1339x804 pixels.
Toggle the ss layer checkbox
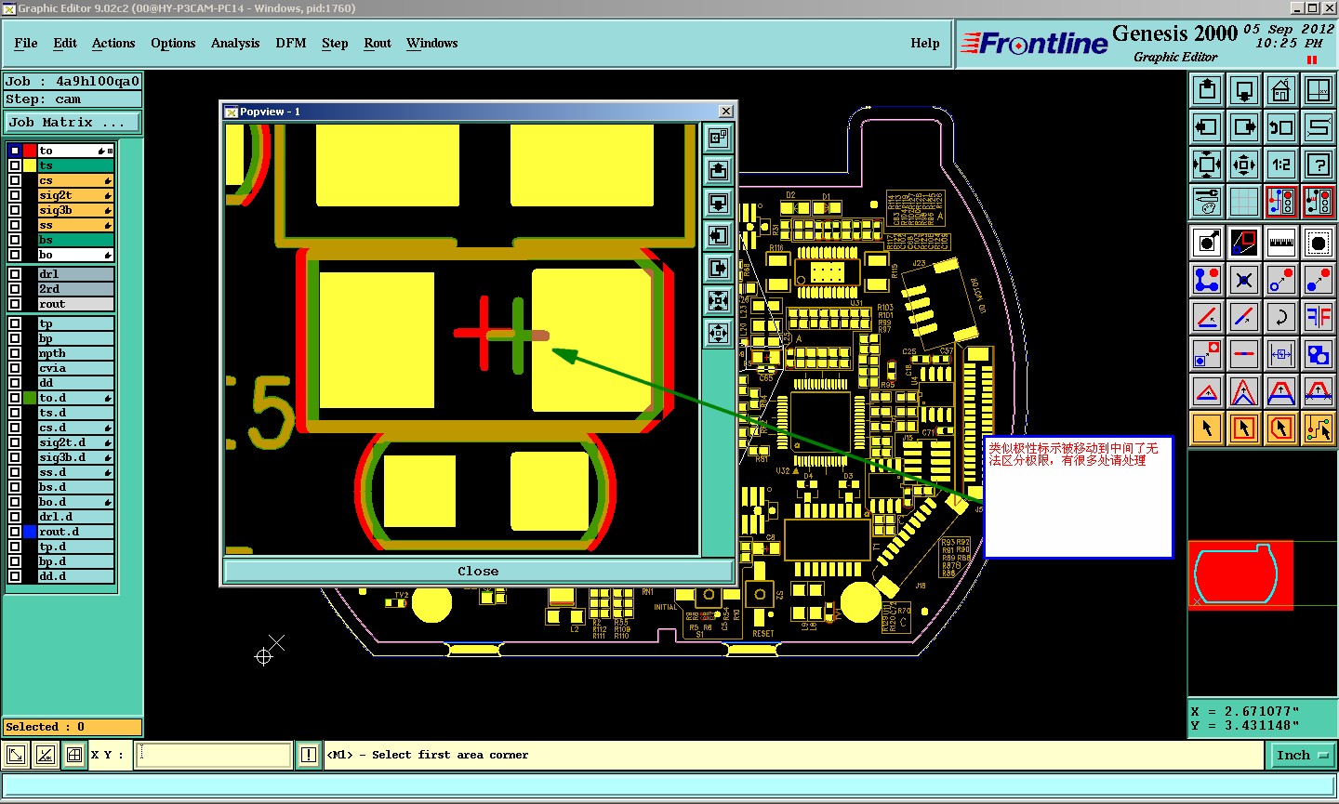(x=15, y=225)
